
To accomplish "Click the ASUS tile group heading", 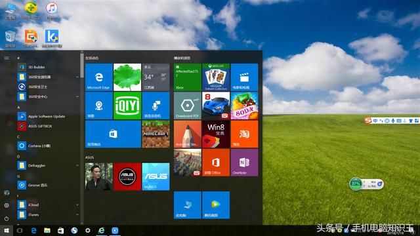I will (89, 157).
